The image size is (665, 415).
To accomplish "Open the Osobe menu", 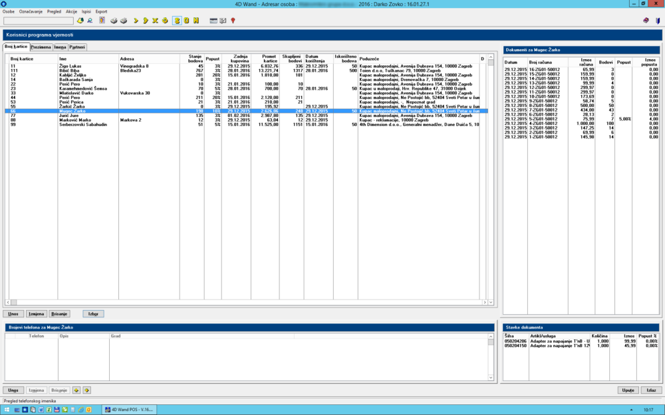I will point(9,11).
